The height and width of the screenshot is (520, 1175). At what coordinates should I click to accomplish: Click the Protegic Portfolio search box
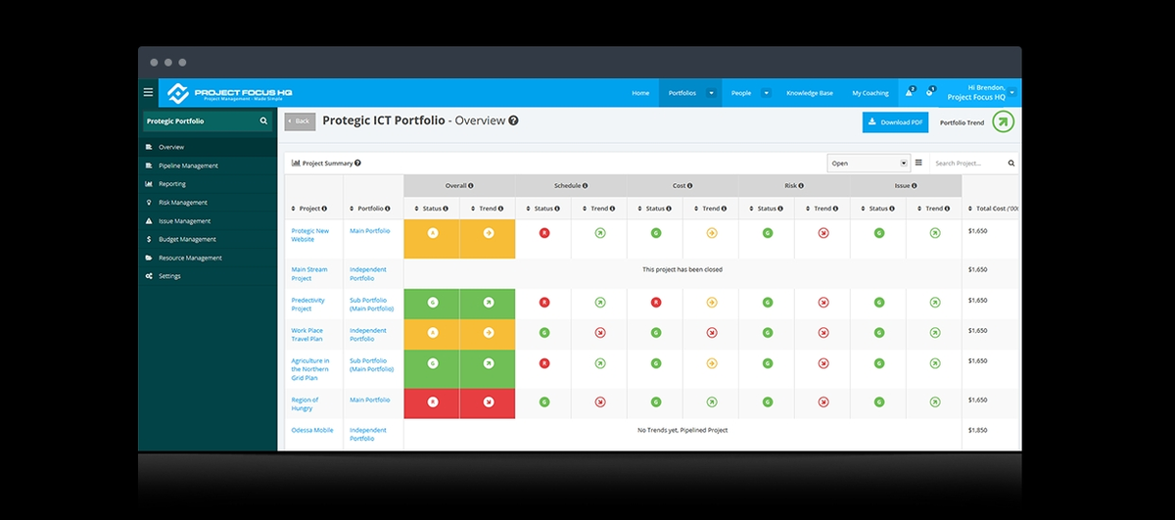tap(208, 121)
